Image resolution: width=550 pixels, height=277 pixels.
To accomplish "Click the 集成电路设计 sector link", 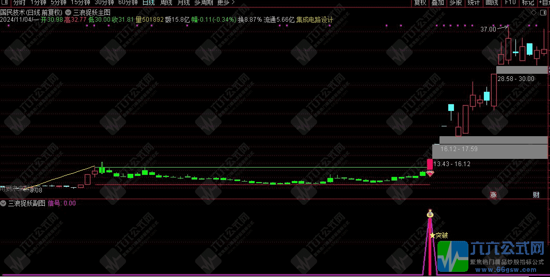I will point(315,20).
